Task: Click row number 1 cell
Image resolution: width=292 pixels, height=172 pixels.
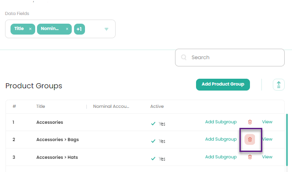Action: 13,122
